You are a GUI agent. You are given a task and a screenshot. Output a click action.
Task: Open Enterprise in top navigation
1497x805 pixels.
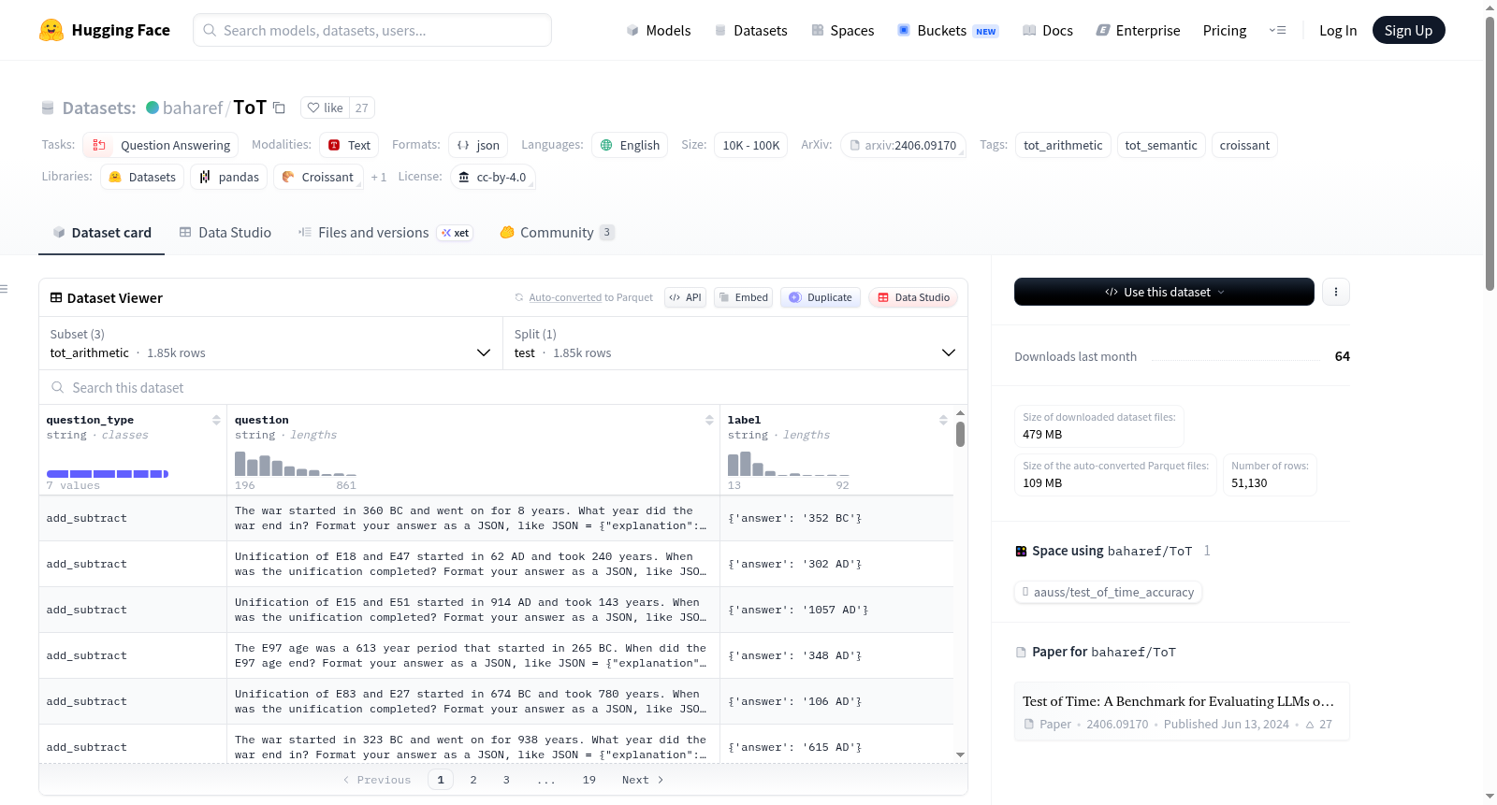[1139, 30]
